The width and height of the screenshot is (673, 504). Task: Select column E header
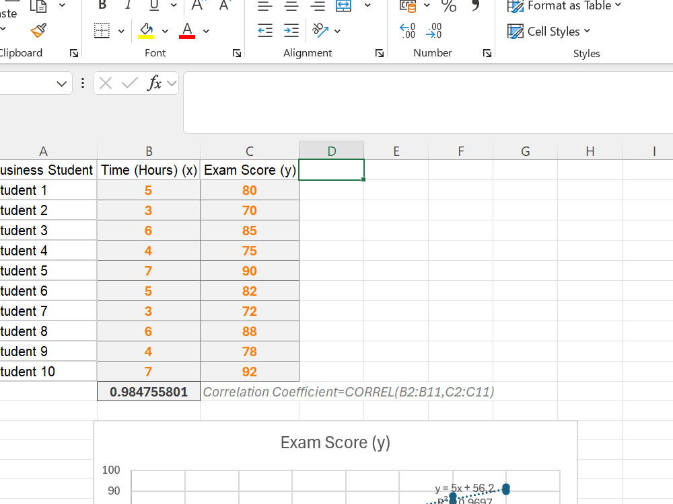(x=396, y=151)
